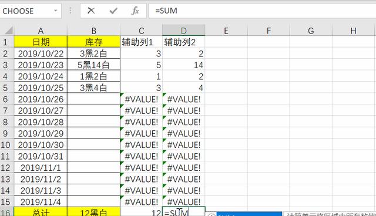Image resolution: width=376 pixels, height=216 pixels.
Task: Select column F header
Action: 268,31
